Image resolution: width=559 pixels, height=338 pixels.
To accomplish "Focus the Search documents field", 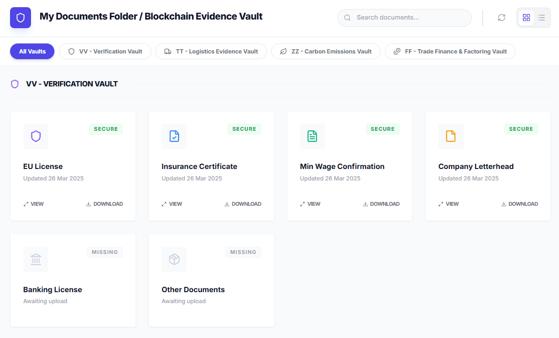I will click(x=404, y=18).
